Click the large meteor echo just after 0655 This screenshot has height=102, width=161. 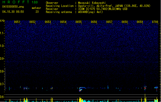click(82, 89)
